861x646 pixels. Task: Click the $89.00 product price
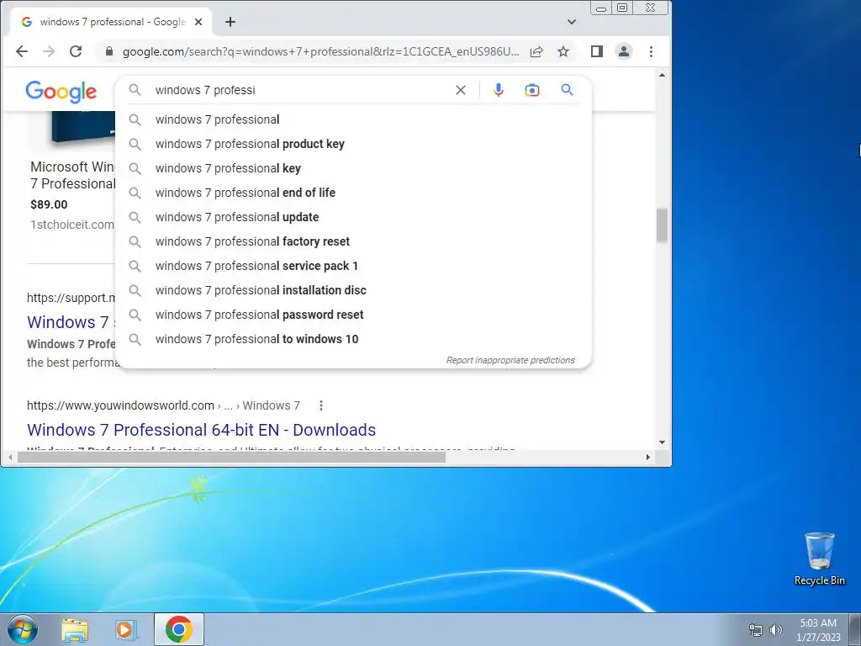49,204
